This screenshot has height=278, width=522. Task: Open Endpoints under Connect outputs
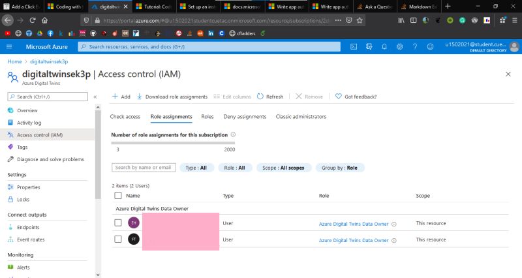[x=28, y=227]
